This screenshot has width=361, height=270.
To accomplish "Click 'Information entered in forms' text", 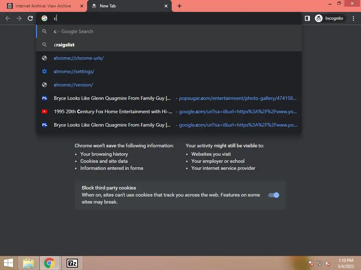I will click(112, 168).
